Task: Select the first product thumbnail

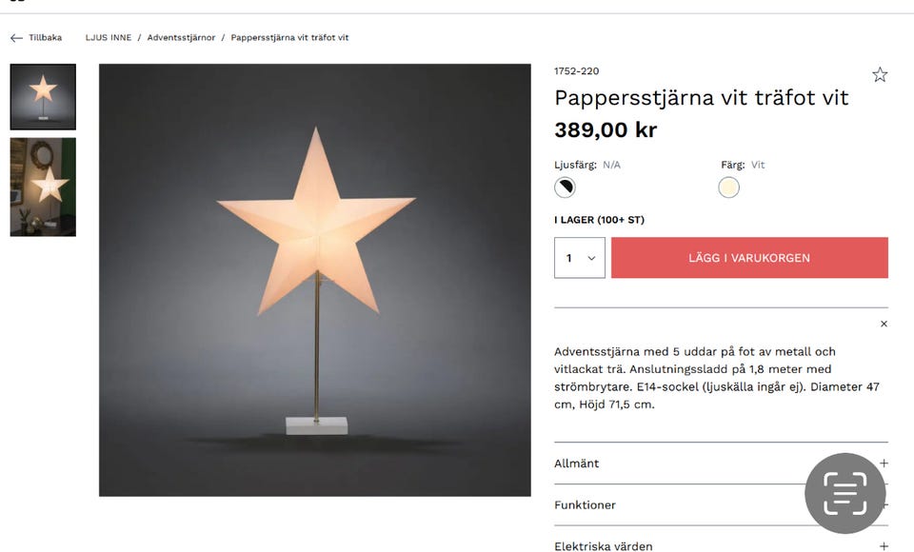Action: [x=42, y=96]
